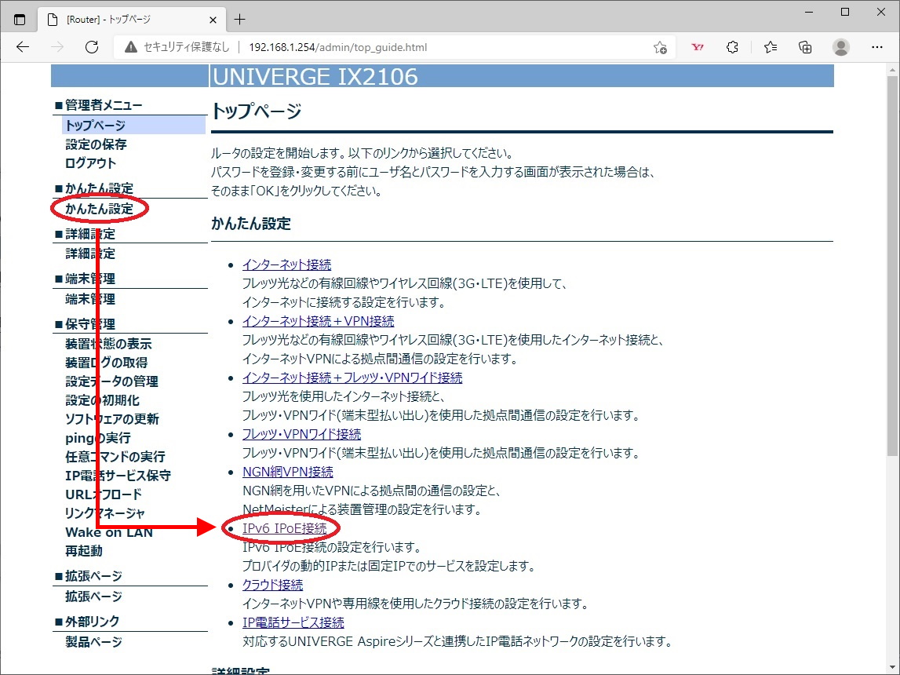Click the browser back arrow
Image resolution: width=900 pixels, height=675 pixels.
[23, 47]
